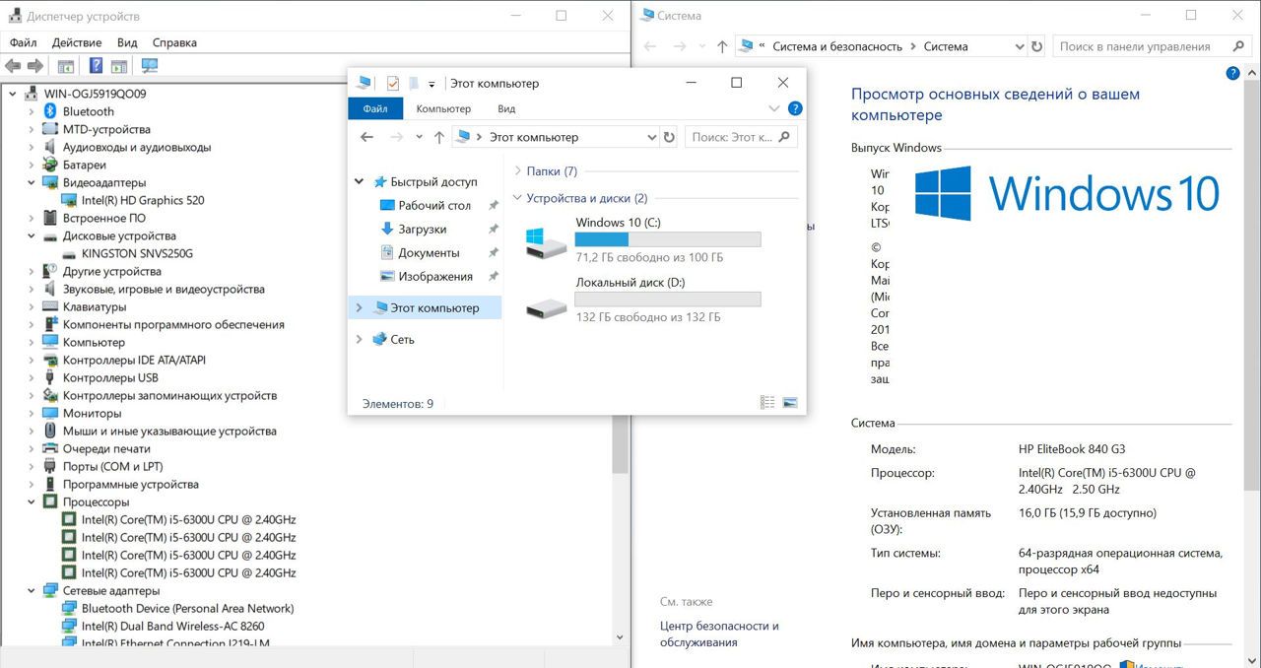Open the Explorer help icon
Screen dimensions: 1261x668
click(x=795, y=108)
